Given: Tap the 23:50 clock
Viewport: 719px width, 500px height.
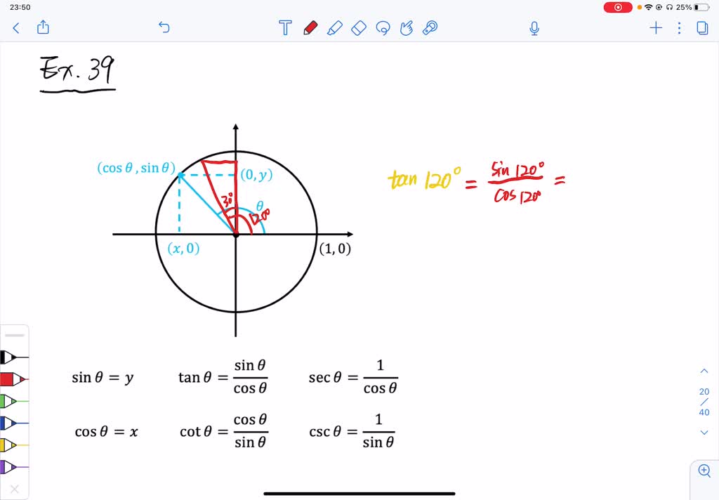Looking at the screenshot, I should click(x=20, y=7).
